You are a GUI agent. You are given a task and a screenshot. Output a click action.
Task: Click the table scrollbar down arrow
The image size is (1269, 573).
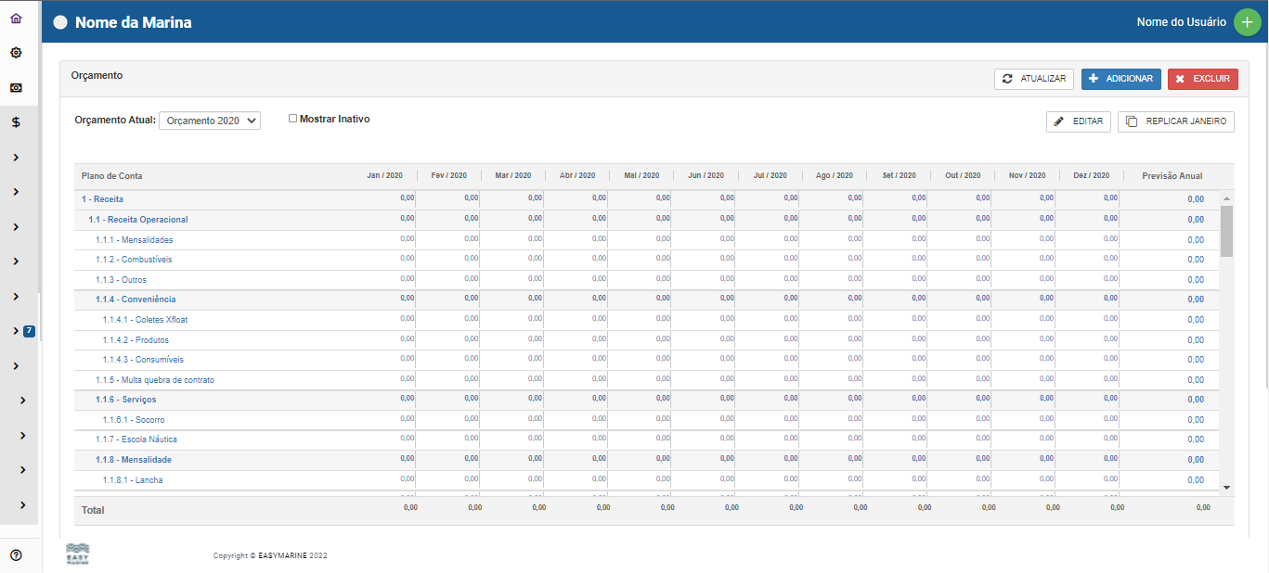tap(1226, 487)
